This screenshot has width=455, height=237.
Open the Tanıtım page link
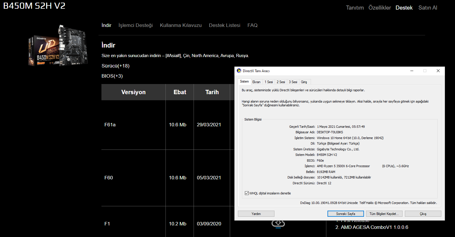point(355,8)
